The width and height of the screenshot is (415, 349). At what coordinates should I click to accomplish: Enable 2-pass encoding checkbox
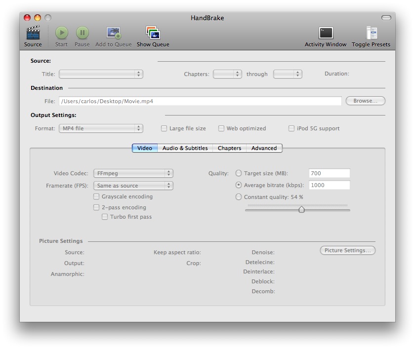coord(96,207)
